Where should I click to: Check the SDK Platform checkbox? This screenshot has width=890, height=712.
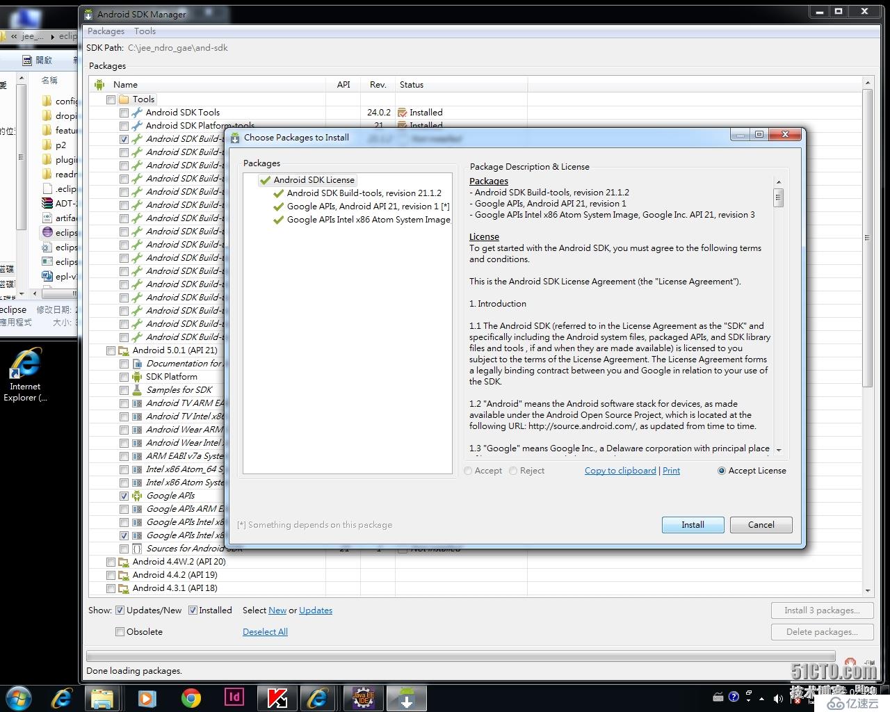[124, 377]
